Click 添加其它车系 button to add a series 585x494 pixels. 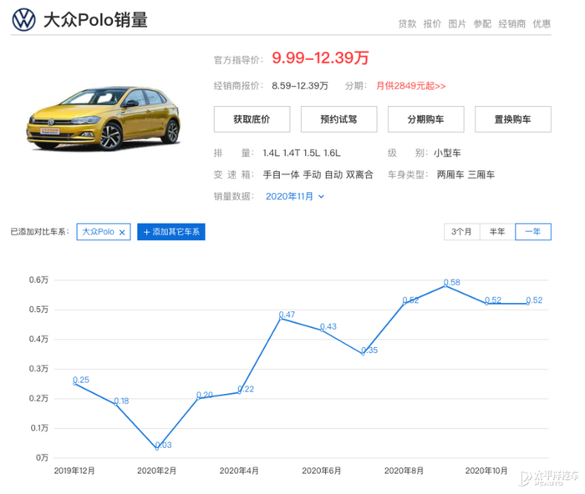171,232
